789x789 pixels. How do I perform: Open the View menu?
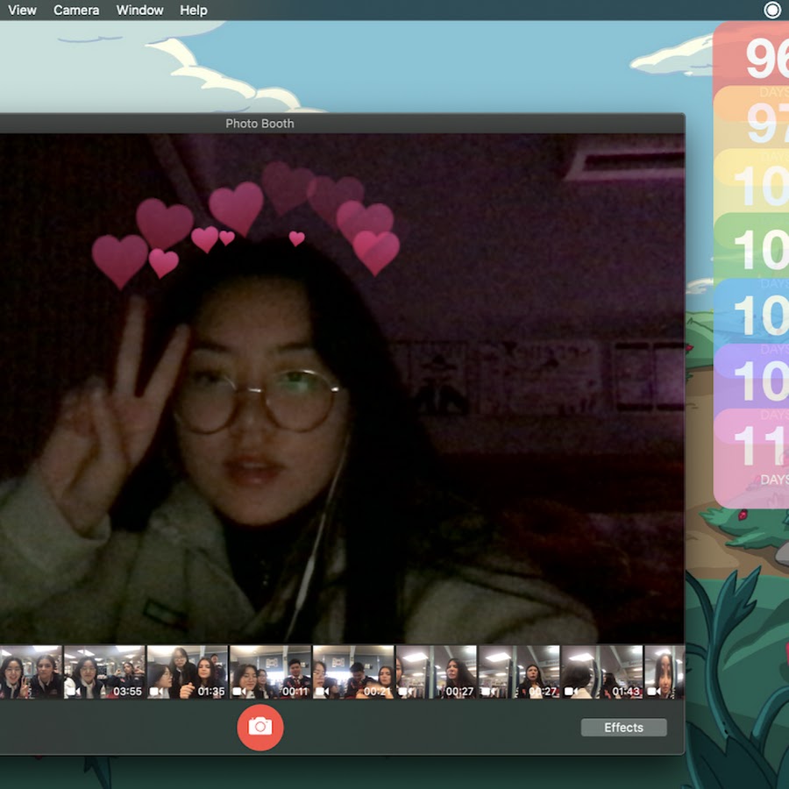pyautogui.click(x=22, y=10)
